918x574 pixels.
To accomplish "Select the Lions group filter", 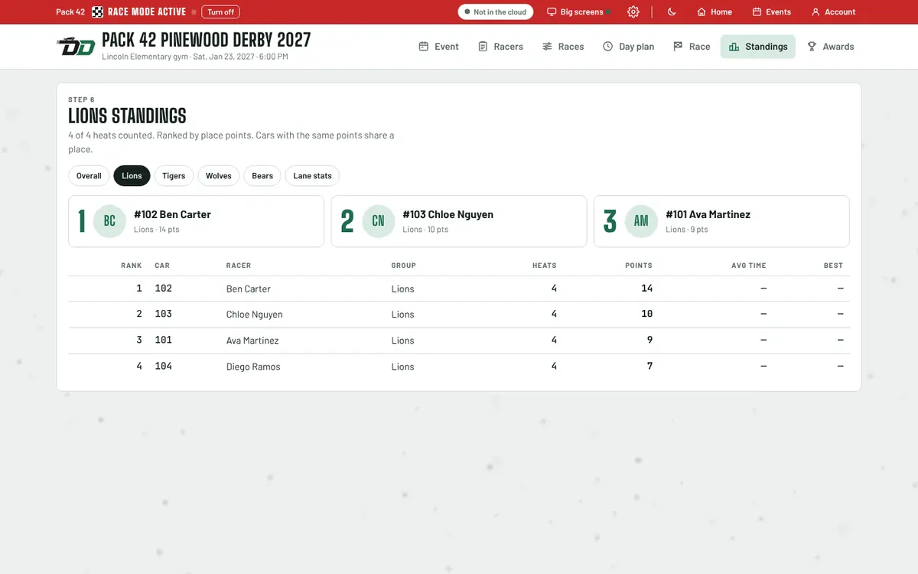I will 132,176.
